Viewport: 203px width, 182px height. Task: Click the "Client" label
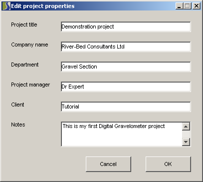(17, 104)
